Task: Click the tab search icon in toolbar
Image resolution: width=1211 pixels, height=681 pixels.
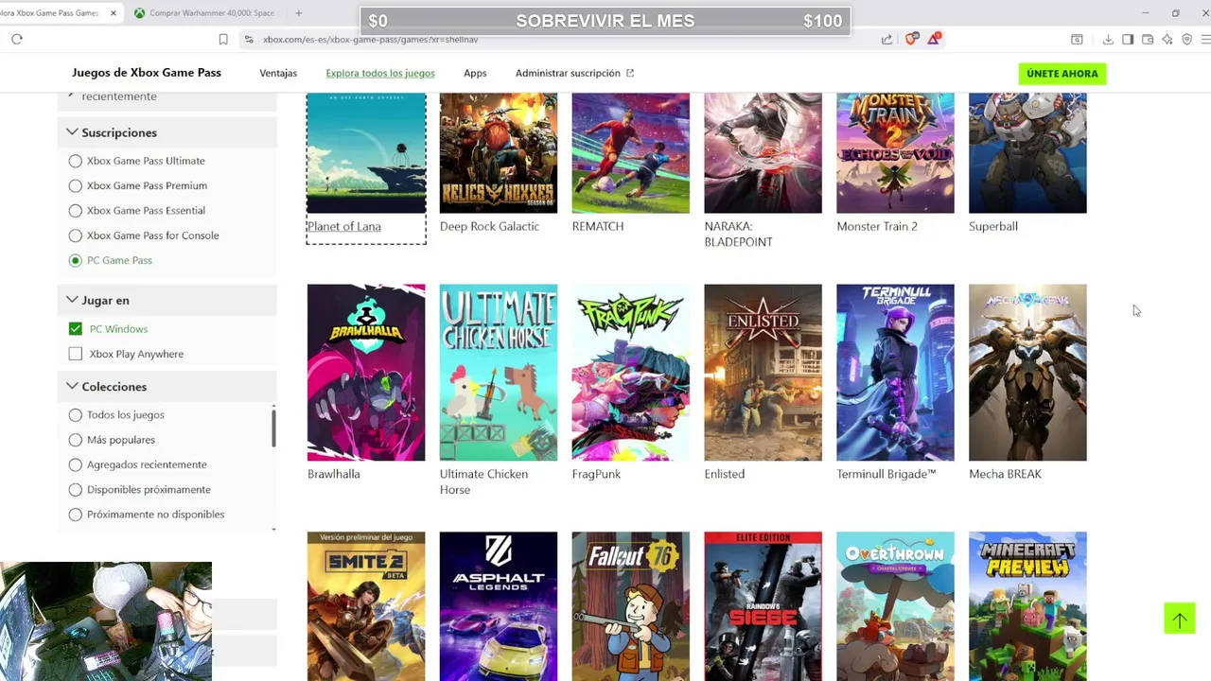Action: coord(1077,39)
